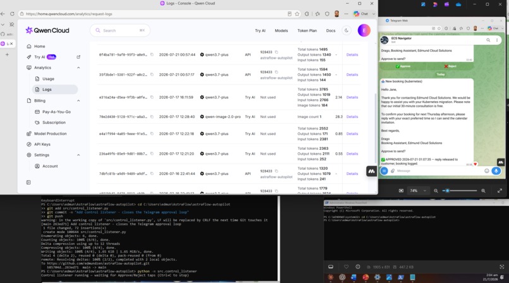Click Telegram Message input field

[439, 171]
